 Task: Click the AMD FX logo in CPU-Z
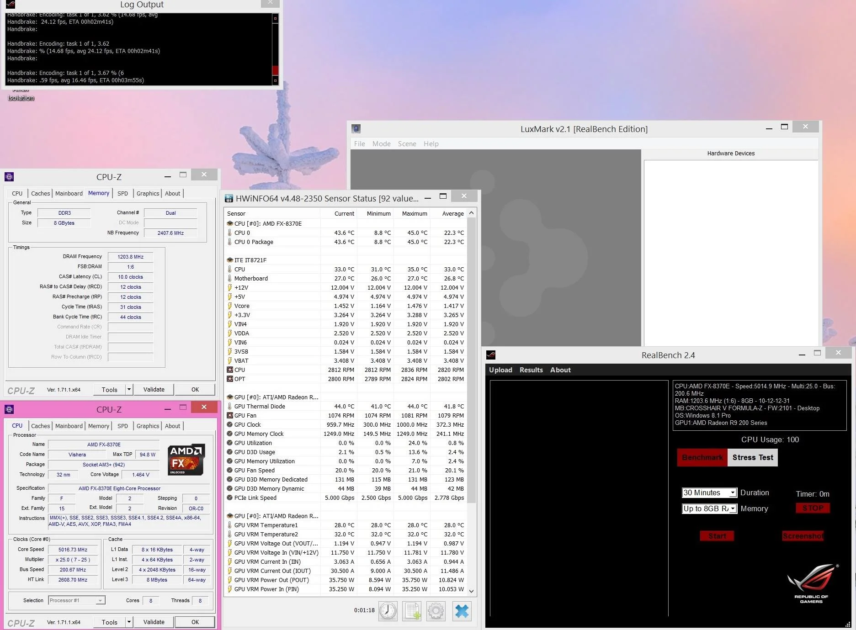(x=186, y=460)
